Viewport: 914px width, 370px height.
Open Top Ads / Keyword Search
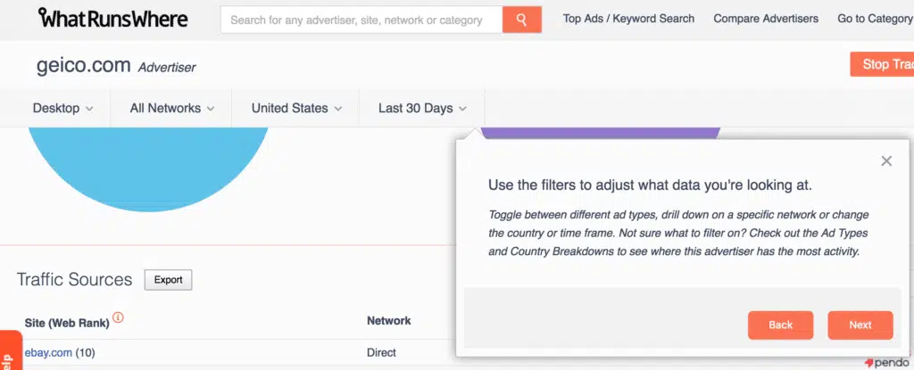tap(628, 19)
